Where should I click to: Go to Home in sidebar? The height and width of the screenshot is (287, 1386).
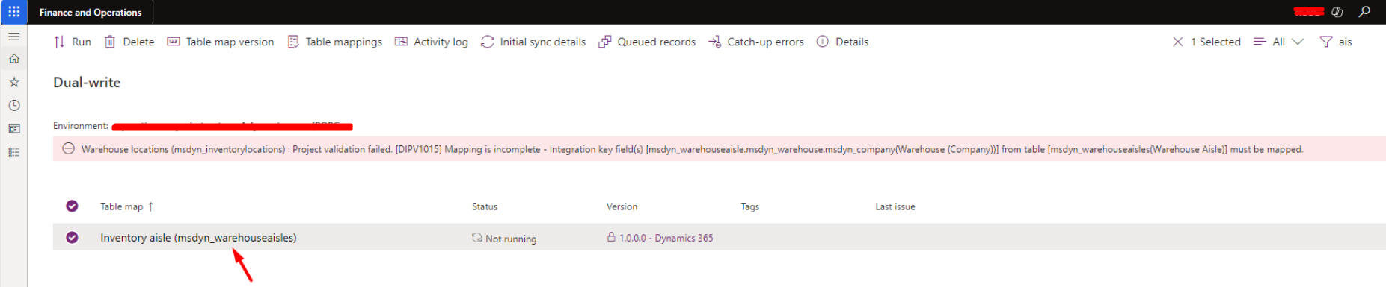(13, 59)
